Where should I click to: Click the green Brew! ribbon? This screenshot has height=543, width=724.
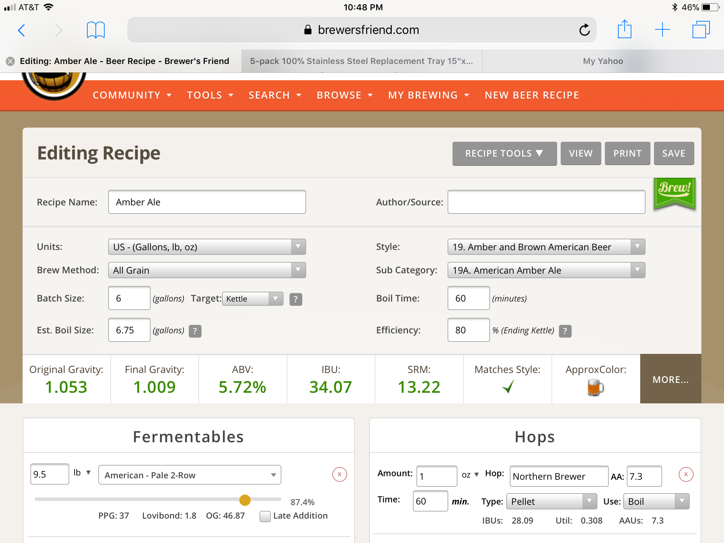point(675,193)
